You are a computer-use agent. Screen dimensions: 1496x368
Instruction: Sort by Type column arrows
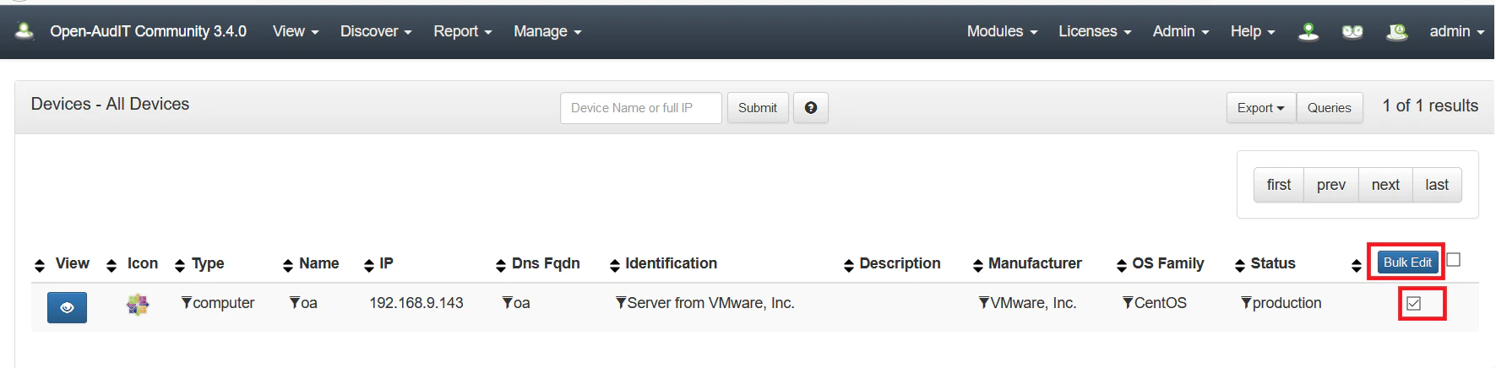179,266
